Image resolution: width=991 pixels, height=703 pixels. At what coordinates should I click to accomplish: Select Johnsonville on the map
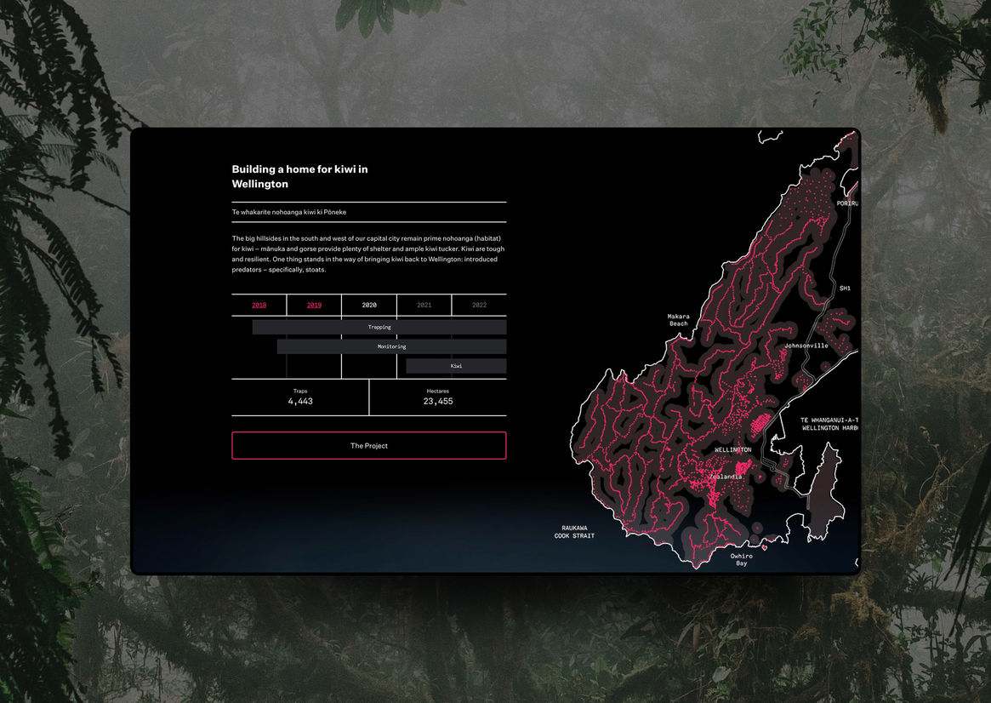pyautogui.click(x=806, y=346)
